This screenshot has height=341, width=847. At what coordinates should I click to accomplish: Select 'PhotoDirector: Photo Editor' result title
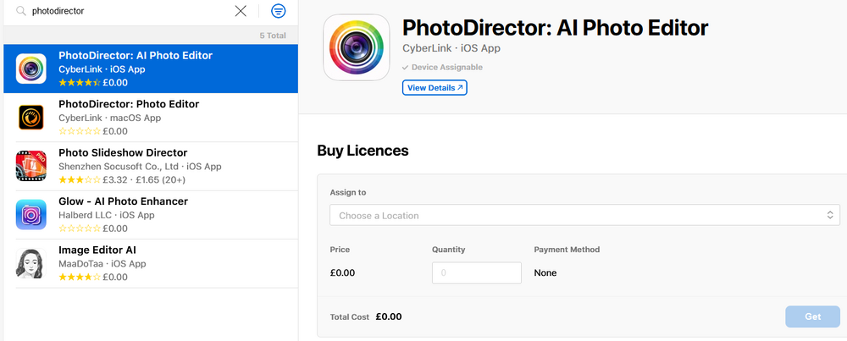(x=129, y=104)
